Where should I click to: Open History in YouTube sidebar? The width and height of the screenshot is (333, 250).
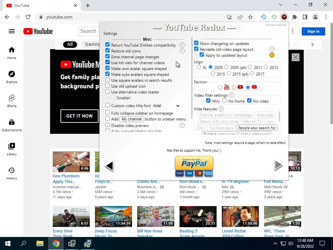tap(12, 174)
